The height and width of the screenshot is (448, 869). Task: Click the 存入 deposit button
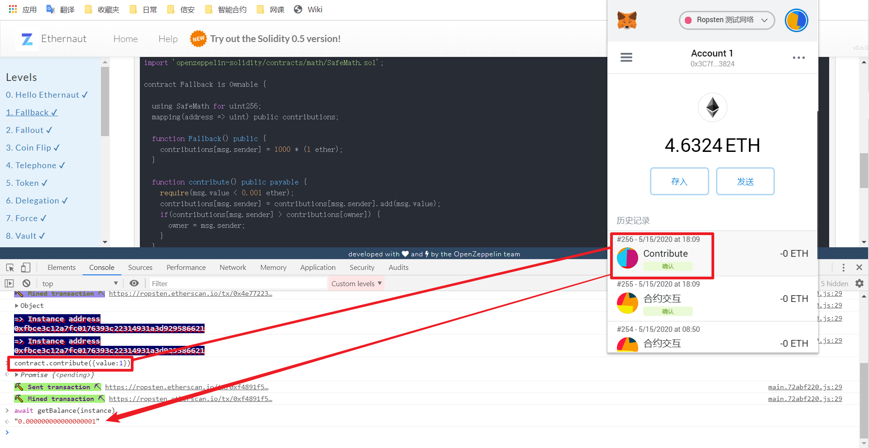coord(679,181)
